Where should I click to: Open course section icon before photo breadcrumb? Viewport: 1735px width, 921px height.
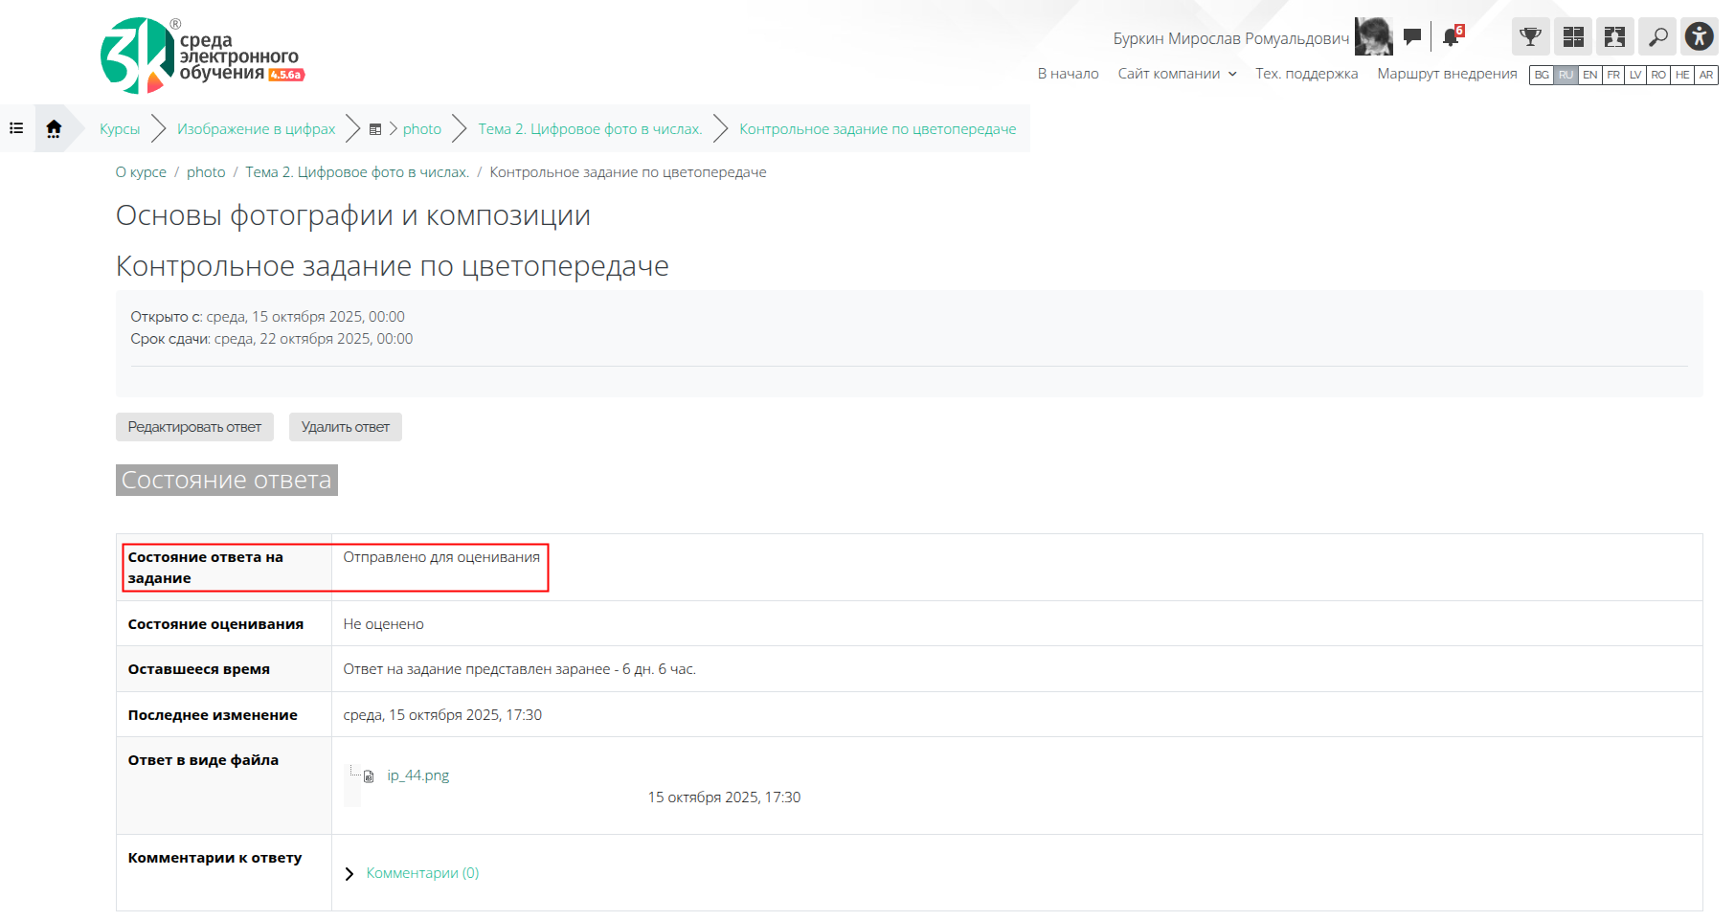375,129
